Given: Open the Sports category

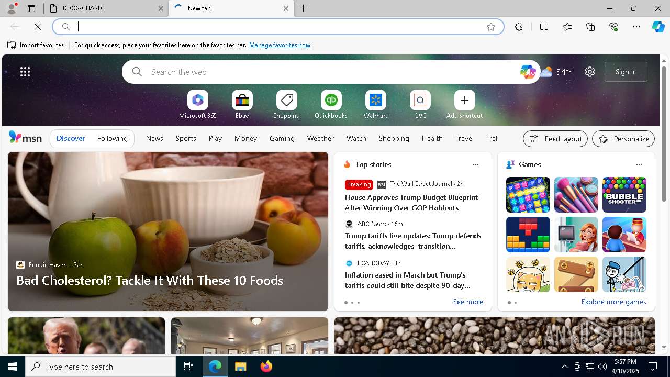Looking at the screenshot, I should click(x=186, y=138).
